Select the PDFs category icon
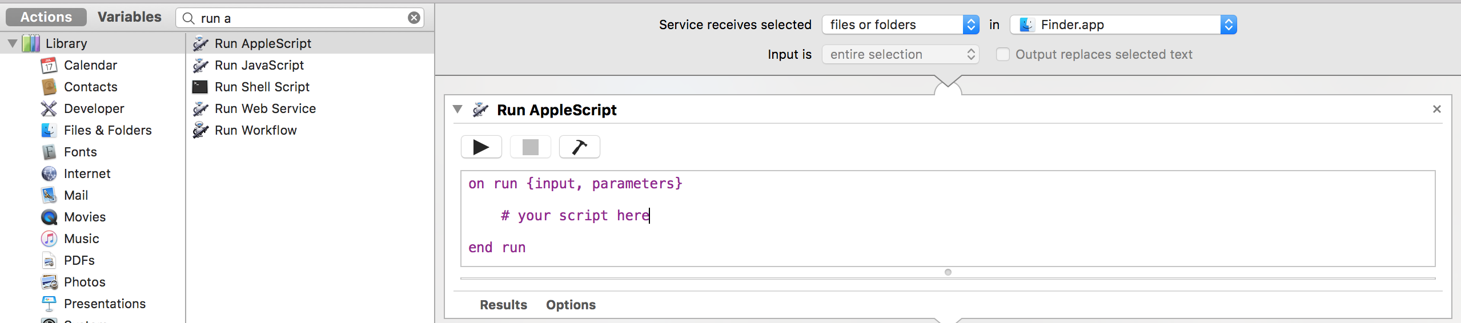This screenshot has width=1461, height=323. pos(49,260)
